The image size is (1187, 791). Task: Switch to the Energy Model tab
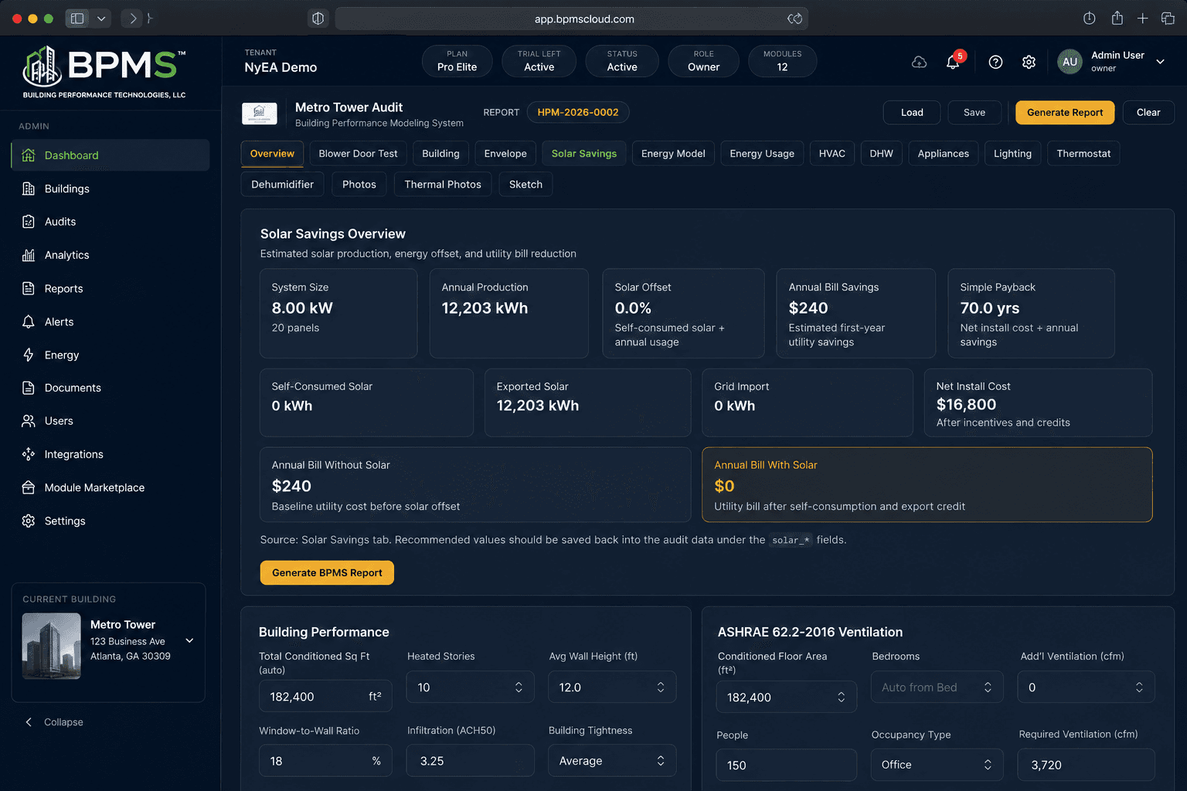(673, 154)
